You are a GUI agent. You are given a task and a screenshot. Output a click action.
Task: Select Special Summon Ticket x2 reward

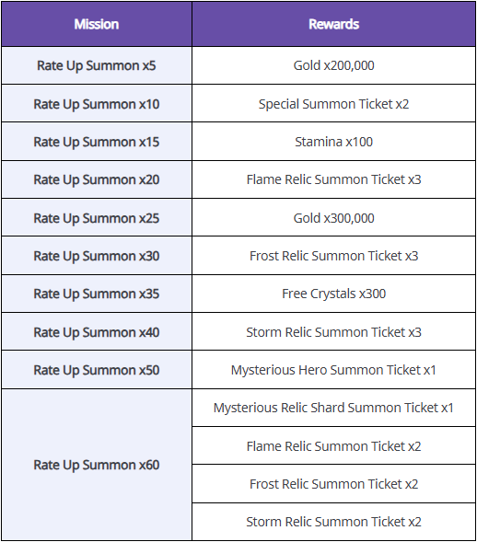pos(333,104)
